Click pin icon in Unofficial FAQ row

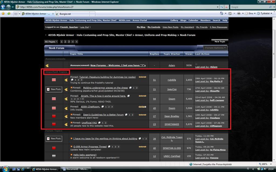click(x=66, y=124)
